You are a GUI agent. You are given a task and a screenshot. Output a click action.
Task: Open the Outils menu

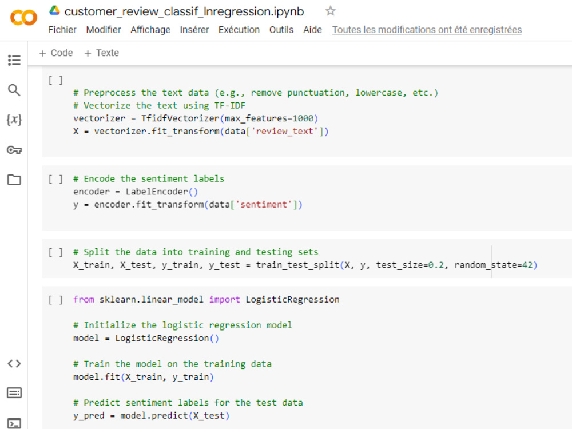281,30
